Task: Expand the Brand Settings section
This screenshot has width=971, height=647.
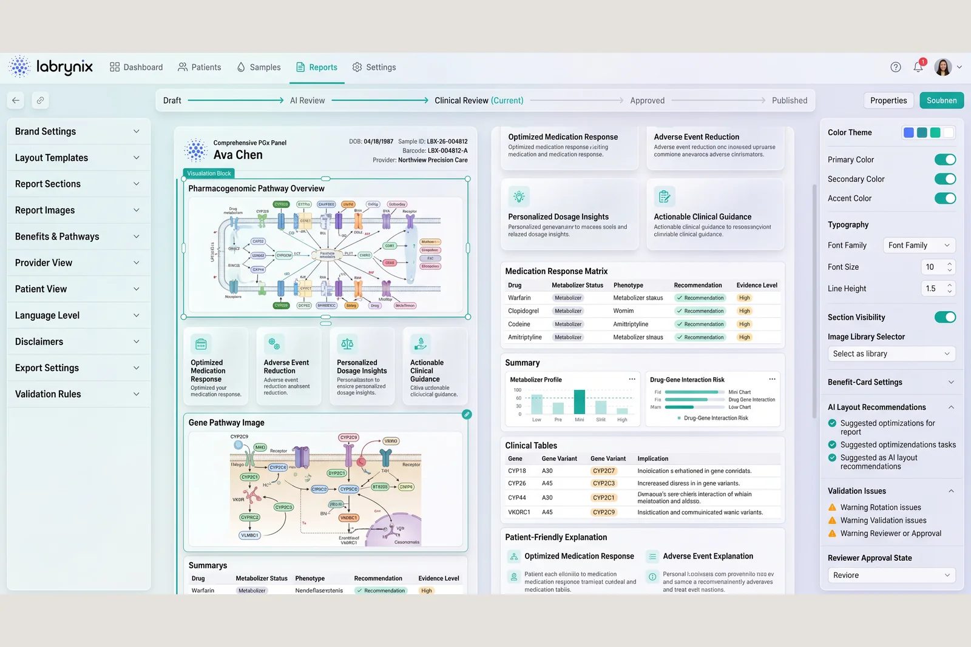Action: click(78, 132)
